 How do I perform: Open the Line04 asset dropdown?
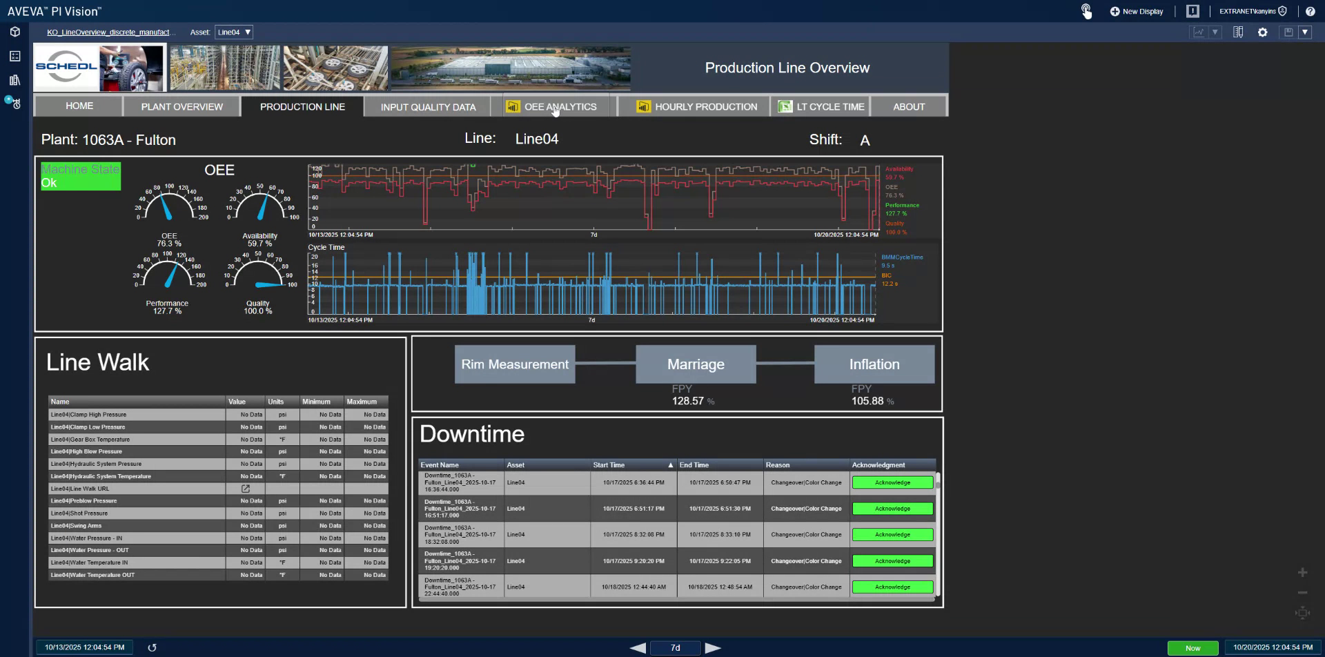pyautogui.click(x=235, y=32)
